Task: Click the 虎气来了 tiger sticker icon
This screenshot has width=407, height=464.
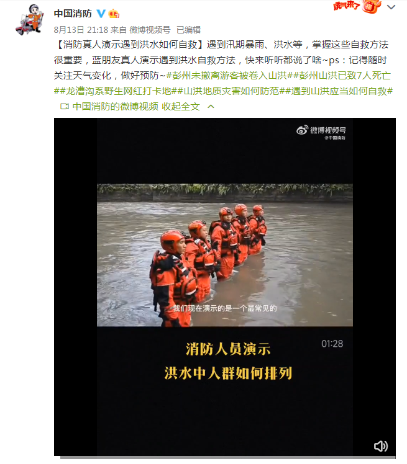Action: pos(357,6)
